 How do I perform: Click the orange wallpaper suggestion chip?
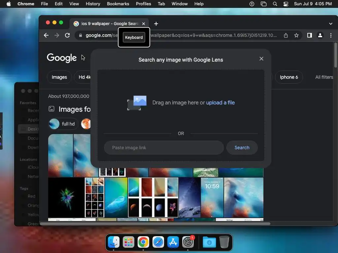[86, 124]
